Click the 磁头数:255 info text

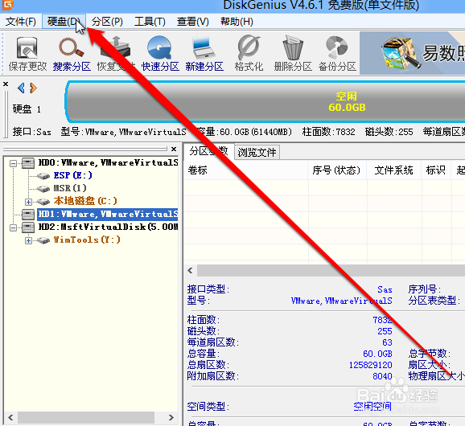[x=389, y=132]
